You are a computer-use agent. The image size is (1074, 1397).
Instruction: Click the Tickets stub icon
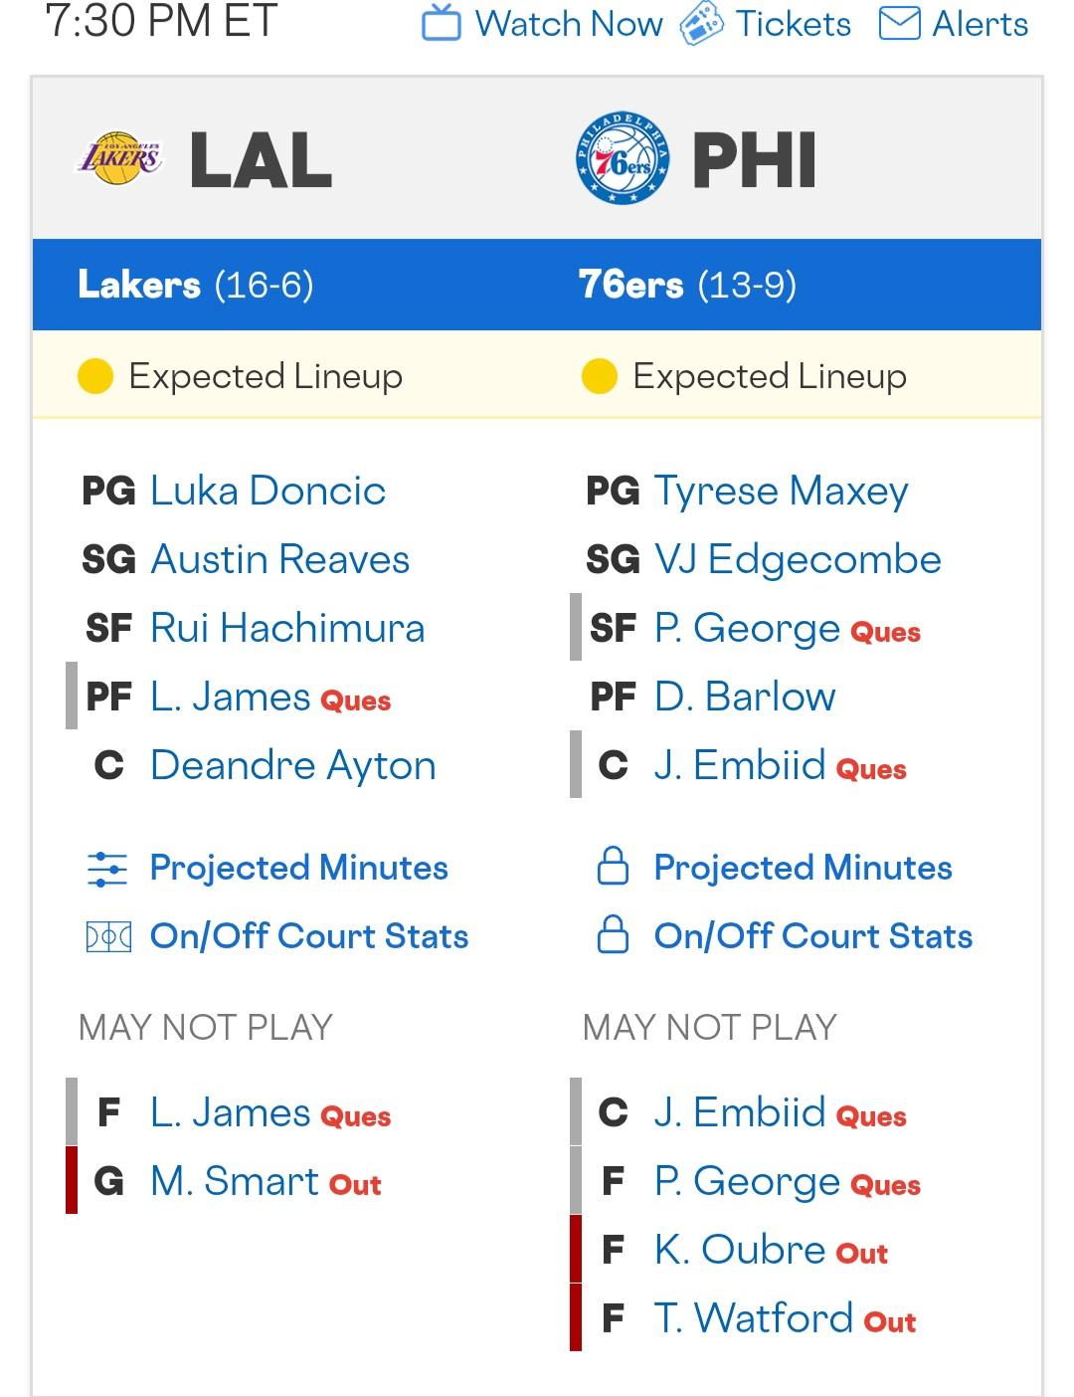click(701, 23)
